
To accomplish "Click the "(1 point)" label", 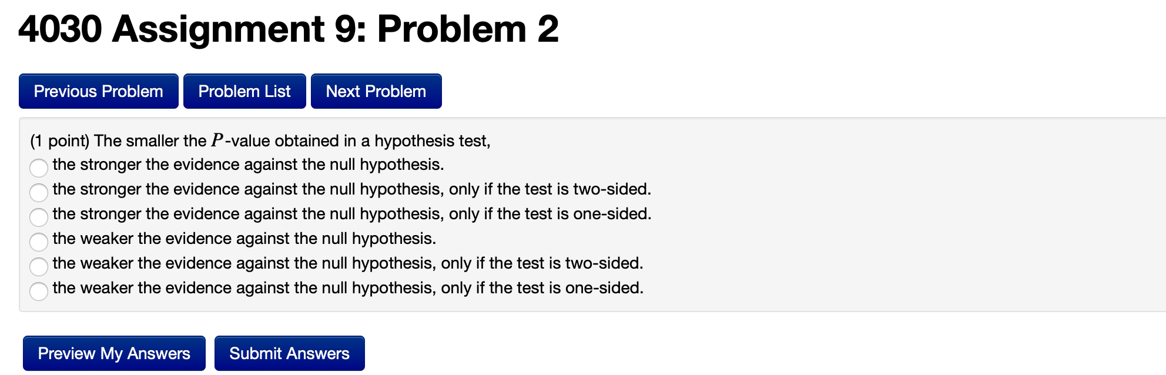I will coord(59,141).
